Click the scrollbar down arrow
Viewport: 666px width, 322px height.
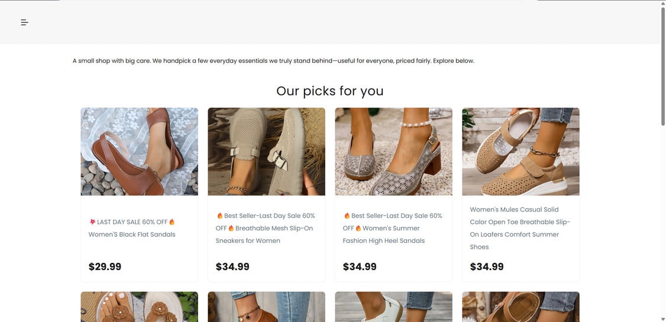coord(662,318)
